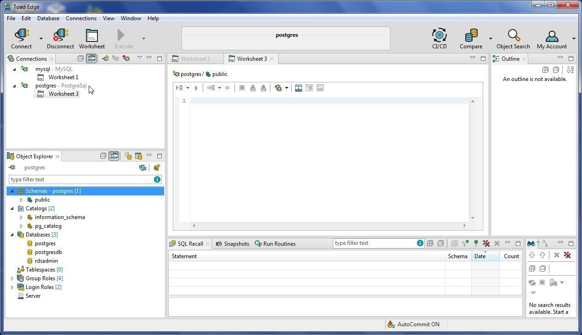Expand the Group Roles node
Screen dimensions: 582x335
click(x=12, y=278)
